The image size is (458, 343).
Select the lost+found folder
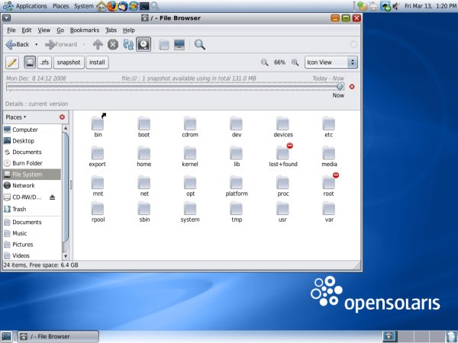click(x=282, y=156)
